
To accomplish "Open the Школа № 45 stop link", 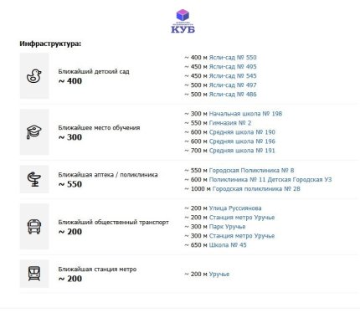I will pos(228,245).
